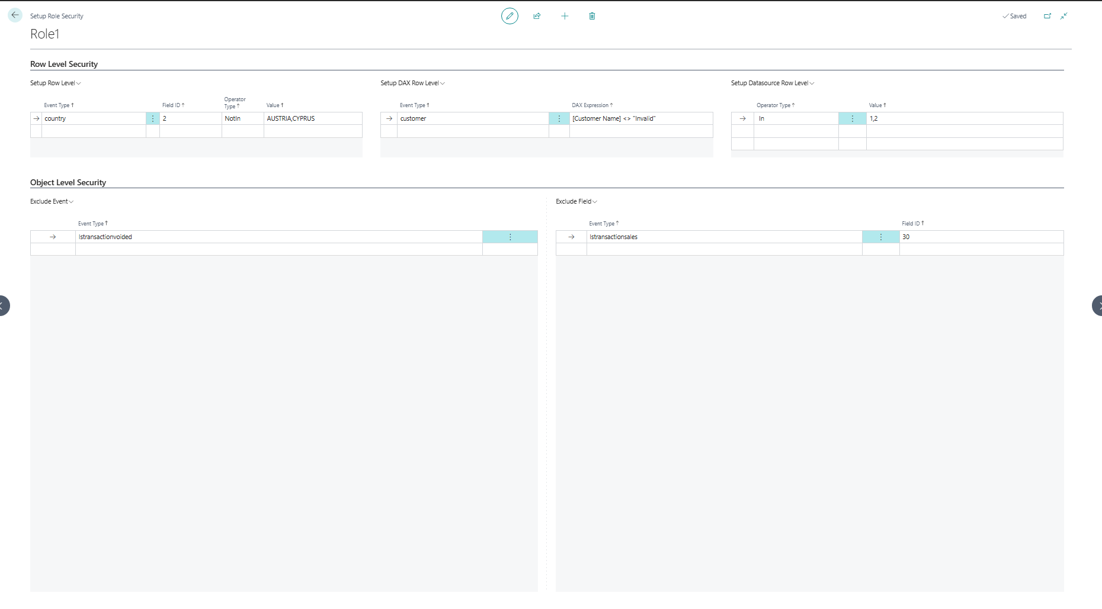Click the AUSTRIA,CYPRUS value field
The image size is (1102, 609).
point(312,118)
